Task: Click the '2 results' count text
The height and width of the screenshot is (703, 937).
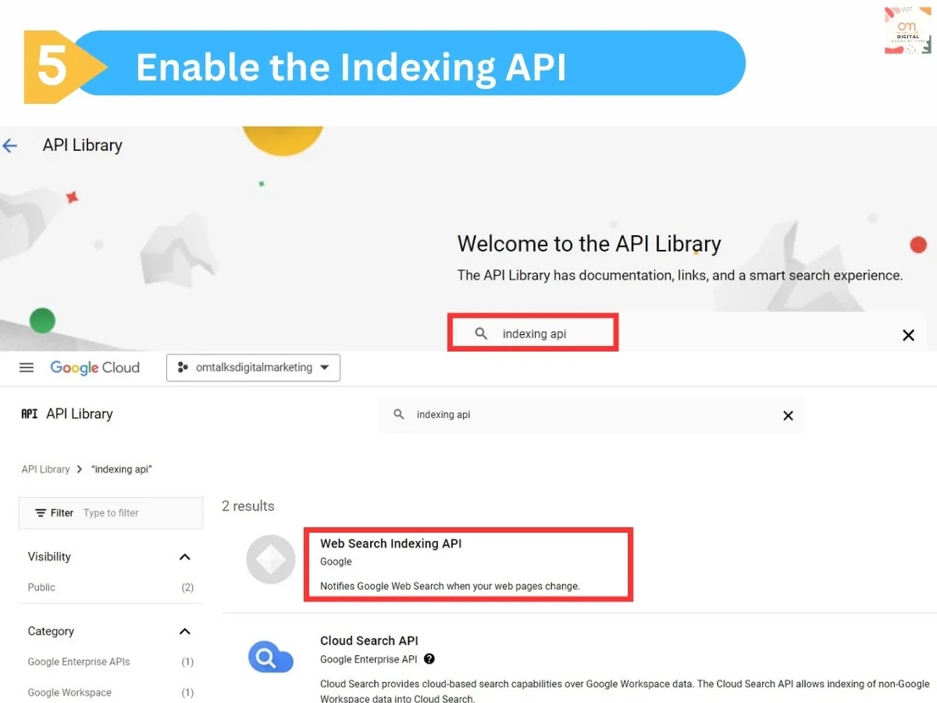Action: coord(248,506)
